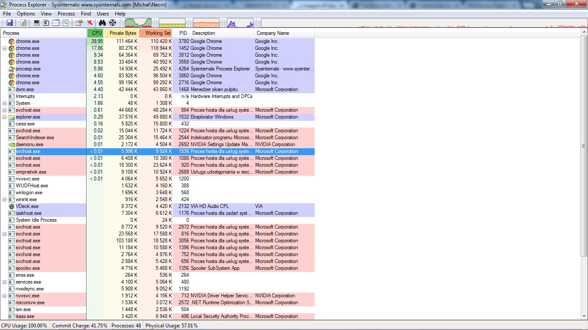Click the scrollbar down arrow
The image size is (588, 330).
pos(584,315)
